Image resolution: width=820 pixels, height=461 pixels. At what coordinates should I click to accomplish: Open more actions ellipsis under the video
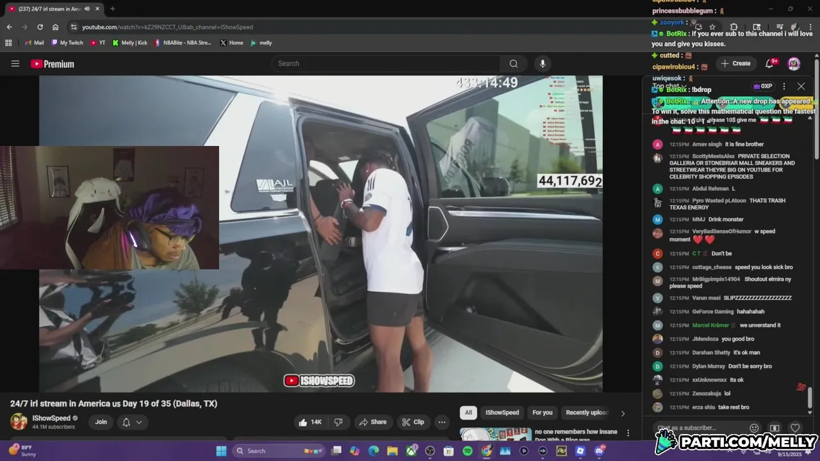click(x=441, y=422)
